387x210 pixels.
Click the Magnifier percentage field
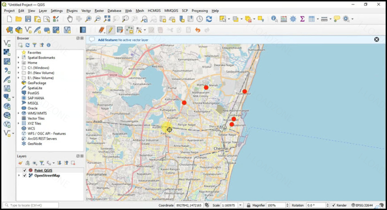276,205
